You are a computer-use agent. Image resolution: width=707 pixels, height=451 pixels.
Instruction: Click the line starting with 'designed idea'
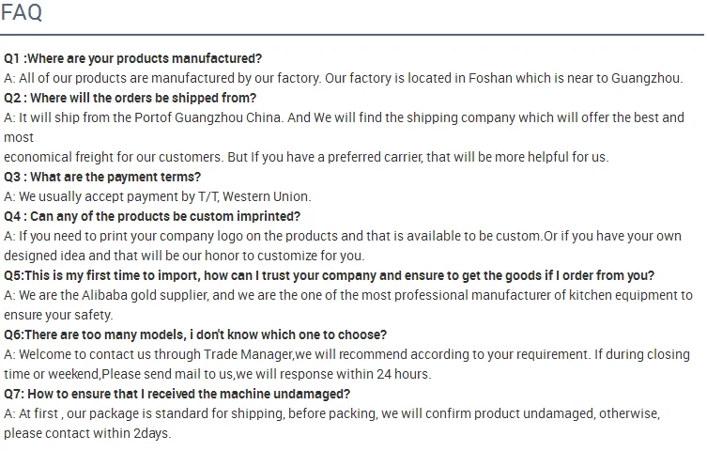[184, 256]
